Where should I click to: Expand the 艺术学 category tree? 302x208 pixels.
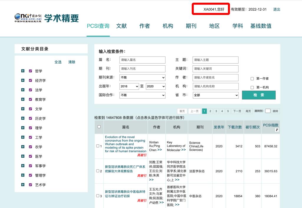point(23,184)
